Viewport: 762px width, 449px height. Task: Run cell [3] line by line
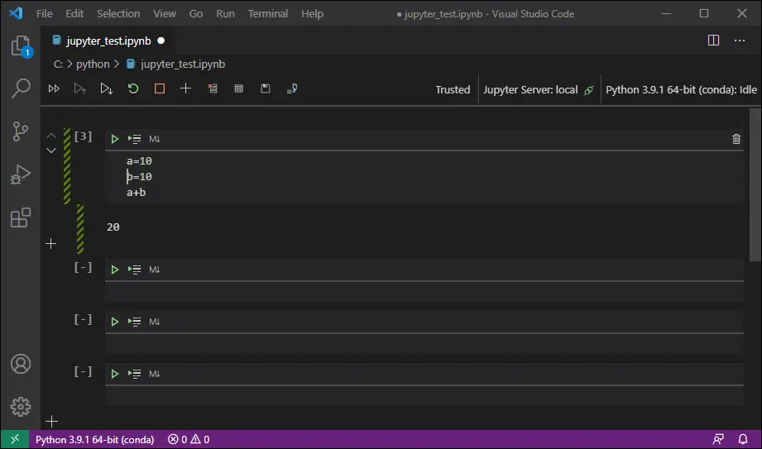[x=135, y=140]
